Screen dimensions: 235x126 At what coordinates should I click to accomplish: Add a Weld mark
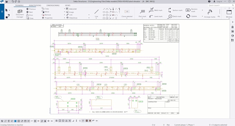pos(156,10)
